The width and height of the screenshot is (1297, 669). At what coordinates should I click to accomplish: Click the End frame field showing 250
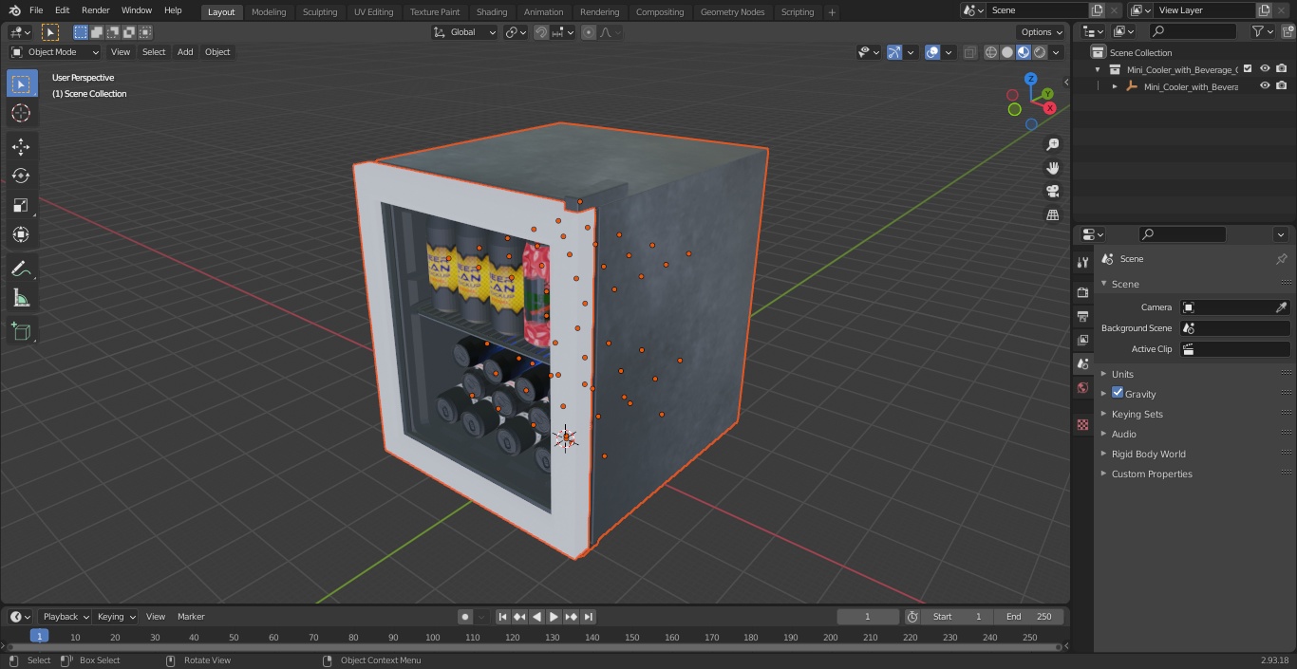click(1030, 617)
